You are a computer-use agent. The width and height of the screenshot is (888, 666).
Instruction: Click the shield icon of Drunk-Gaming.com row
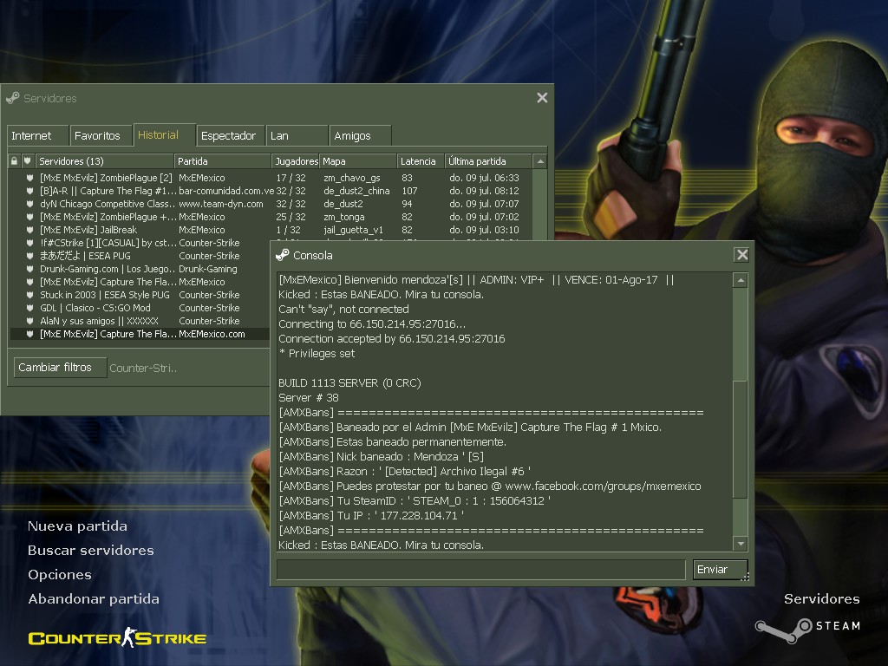pos(29,269)
